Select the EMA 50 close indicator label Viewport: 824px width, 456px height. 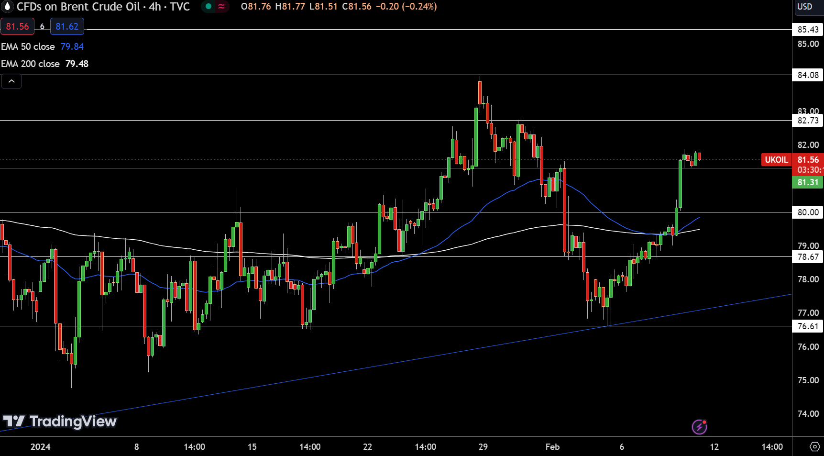point(28,46)
